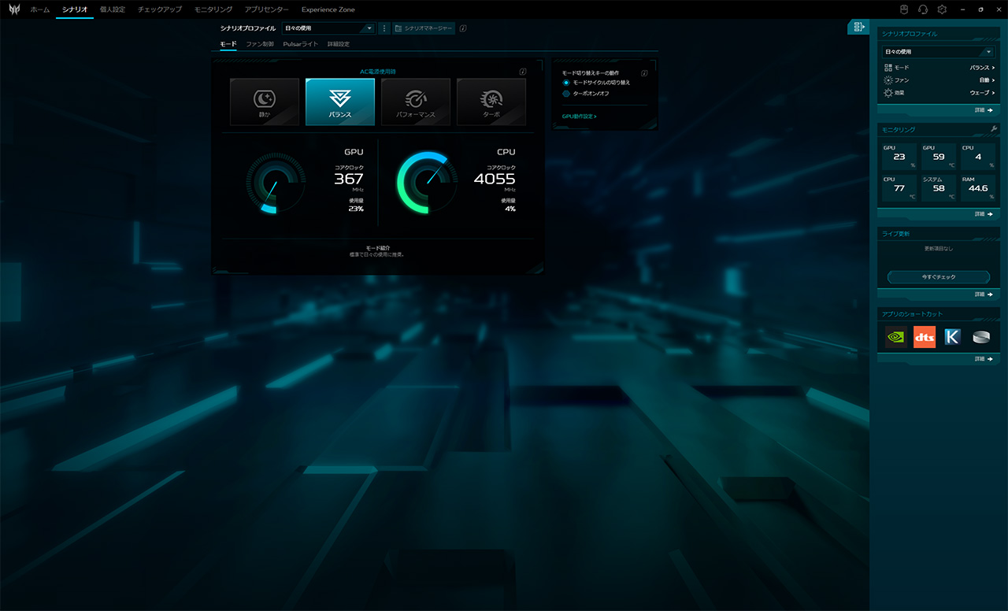Open the headset support icon
1008x611 pixels.
pos(923,9)
